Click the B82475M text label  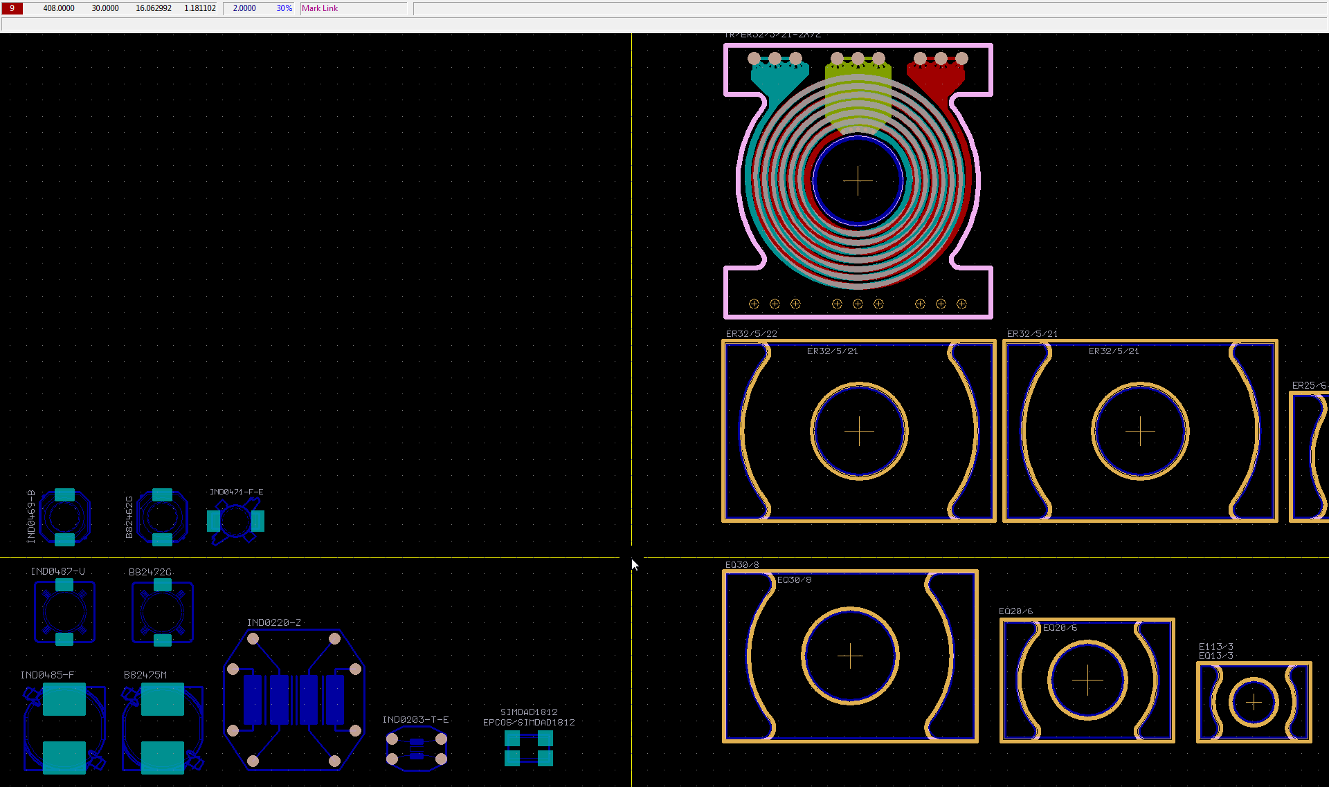[x=145, y=674]
